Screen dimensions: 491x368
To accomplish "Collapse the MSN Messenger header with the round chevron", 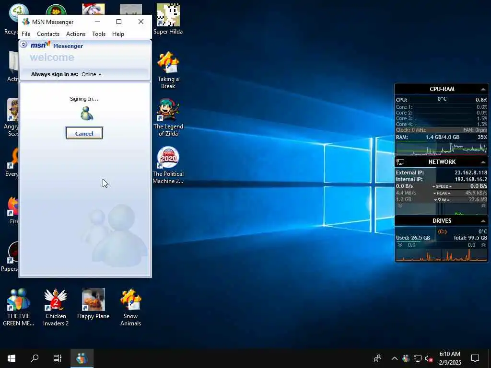I will (23, 45).
